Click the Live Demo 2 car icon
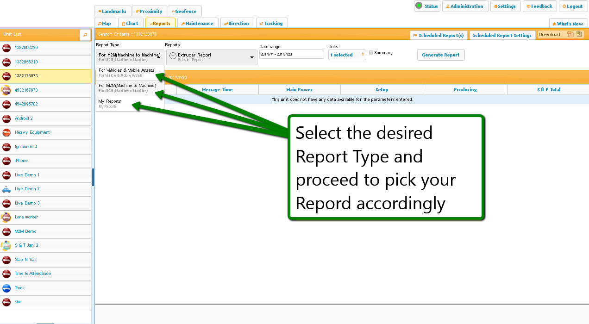The image size is (589, 324). coord(6,189)
